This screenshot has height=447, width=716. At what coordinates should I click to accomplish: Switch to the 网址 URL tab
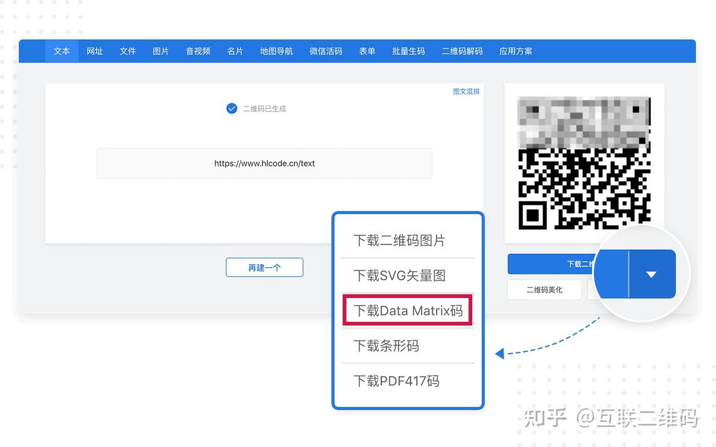coord(95,51)
